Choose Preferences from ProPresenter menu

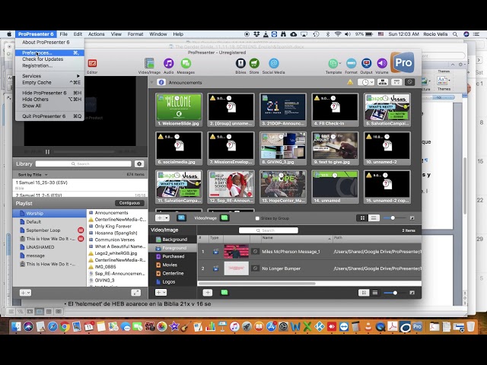49,52
